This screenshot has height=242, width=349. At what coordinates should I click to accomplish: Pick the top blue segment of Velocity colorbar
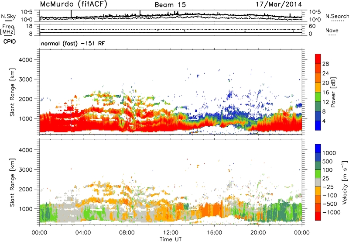pos(318,149)
